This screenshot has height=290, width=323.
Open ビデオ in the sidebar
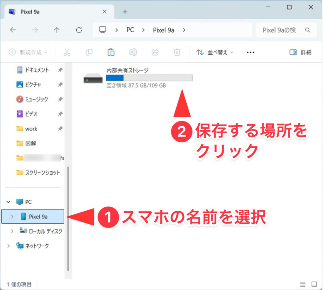pos(27,114)
